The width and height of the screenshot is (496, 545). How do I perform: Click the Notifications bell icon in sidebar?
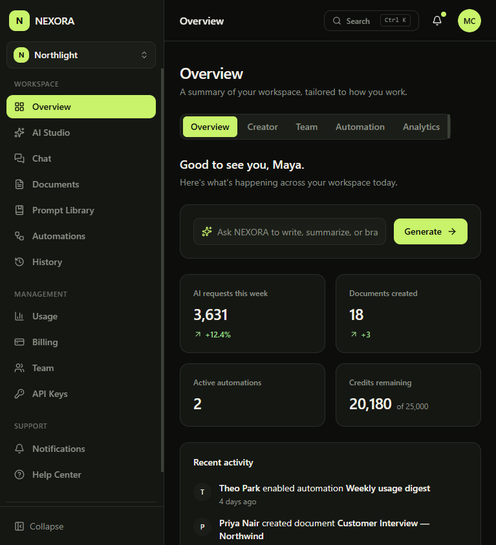coord(19,449)
